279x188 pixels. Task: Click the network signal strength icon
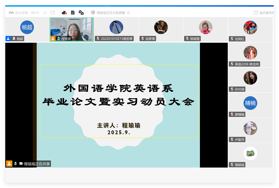[45, 13]
